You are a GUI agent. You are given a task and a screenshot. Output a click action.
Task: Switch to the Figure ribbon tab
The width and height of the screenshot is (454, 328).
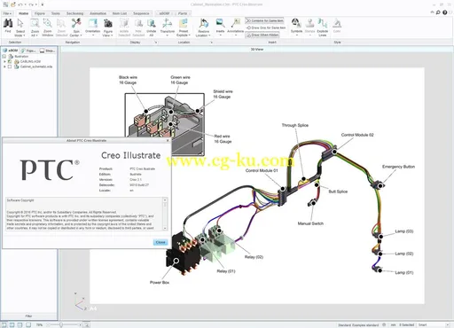[x=40, y=13]
